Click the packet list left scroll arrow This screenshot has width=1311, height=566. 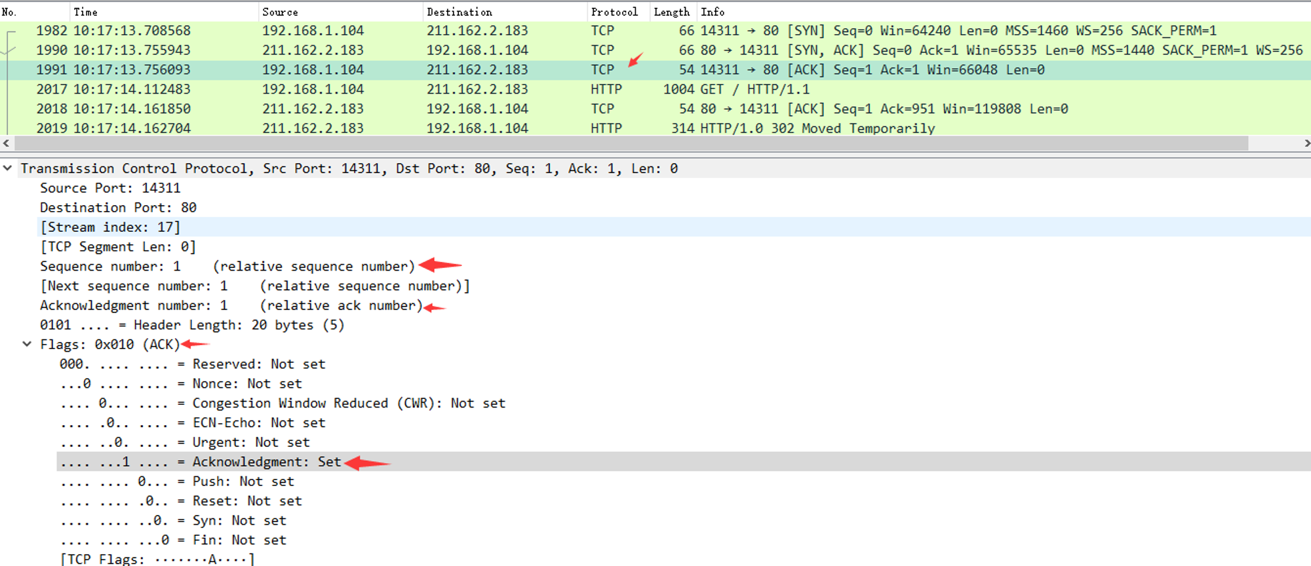coord(6,143)
